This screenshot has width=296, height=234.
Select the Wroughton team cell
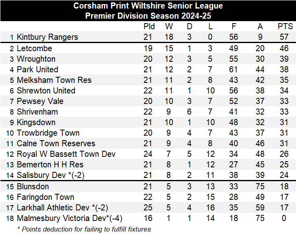36,59
